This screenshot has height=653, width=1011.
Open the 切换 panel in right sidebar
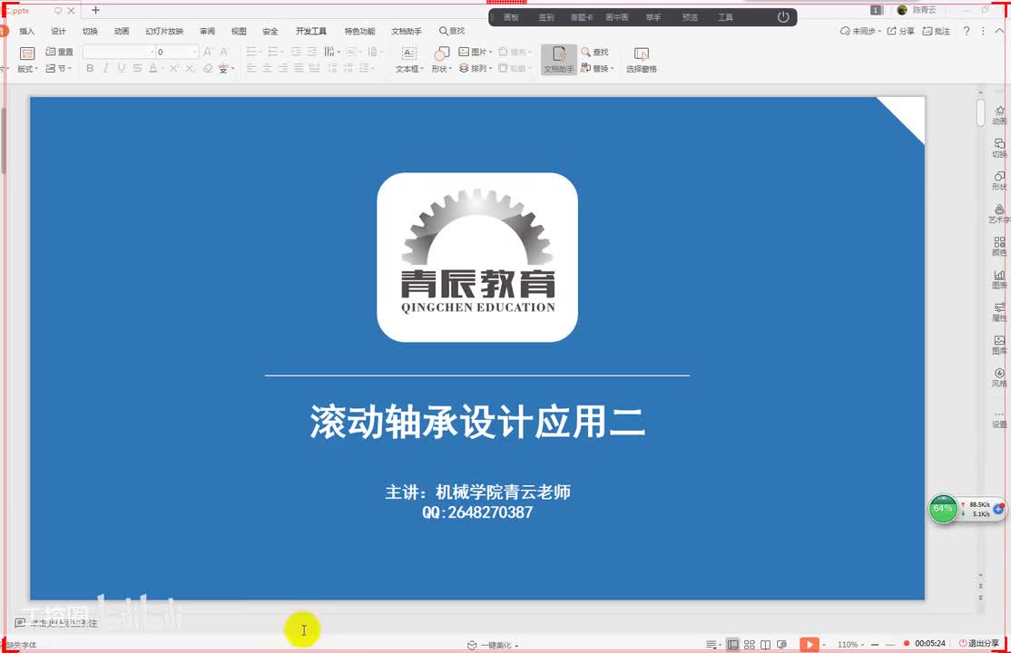[999, 148]
